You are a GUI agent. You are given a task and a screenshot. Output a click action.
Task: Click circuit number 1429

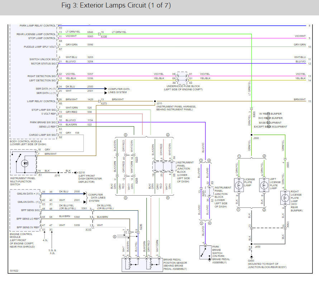pos(90,99)
